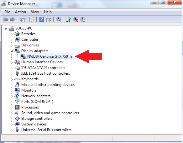Expand the Network adapters node
This screenshot has width=183, height=143.
point(12,96)
